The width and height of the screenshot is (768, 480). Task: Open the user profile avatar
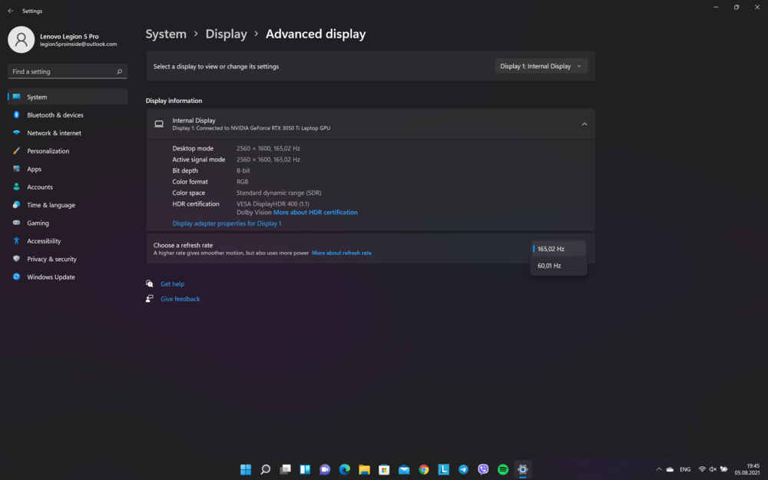coord(21,40)
